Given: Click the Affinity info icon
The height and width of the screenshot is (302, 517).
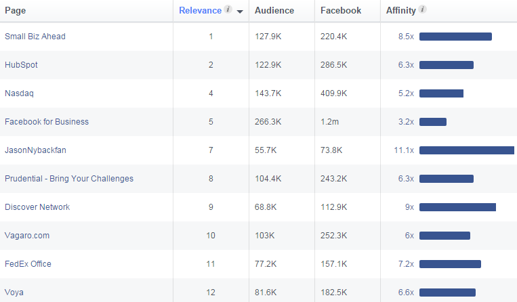Looking at the screenshot, I should (x=423, y=9).
